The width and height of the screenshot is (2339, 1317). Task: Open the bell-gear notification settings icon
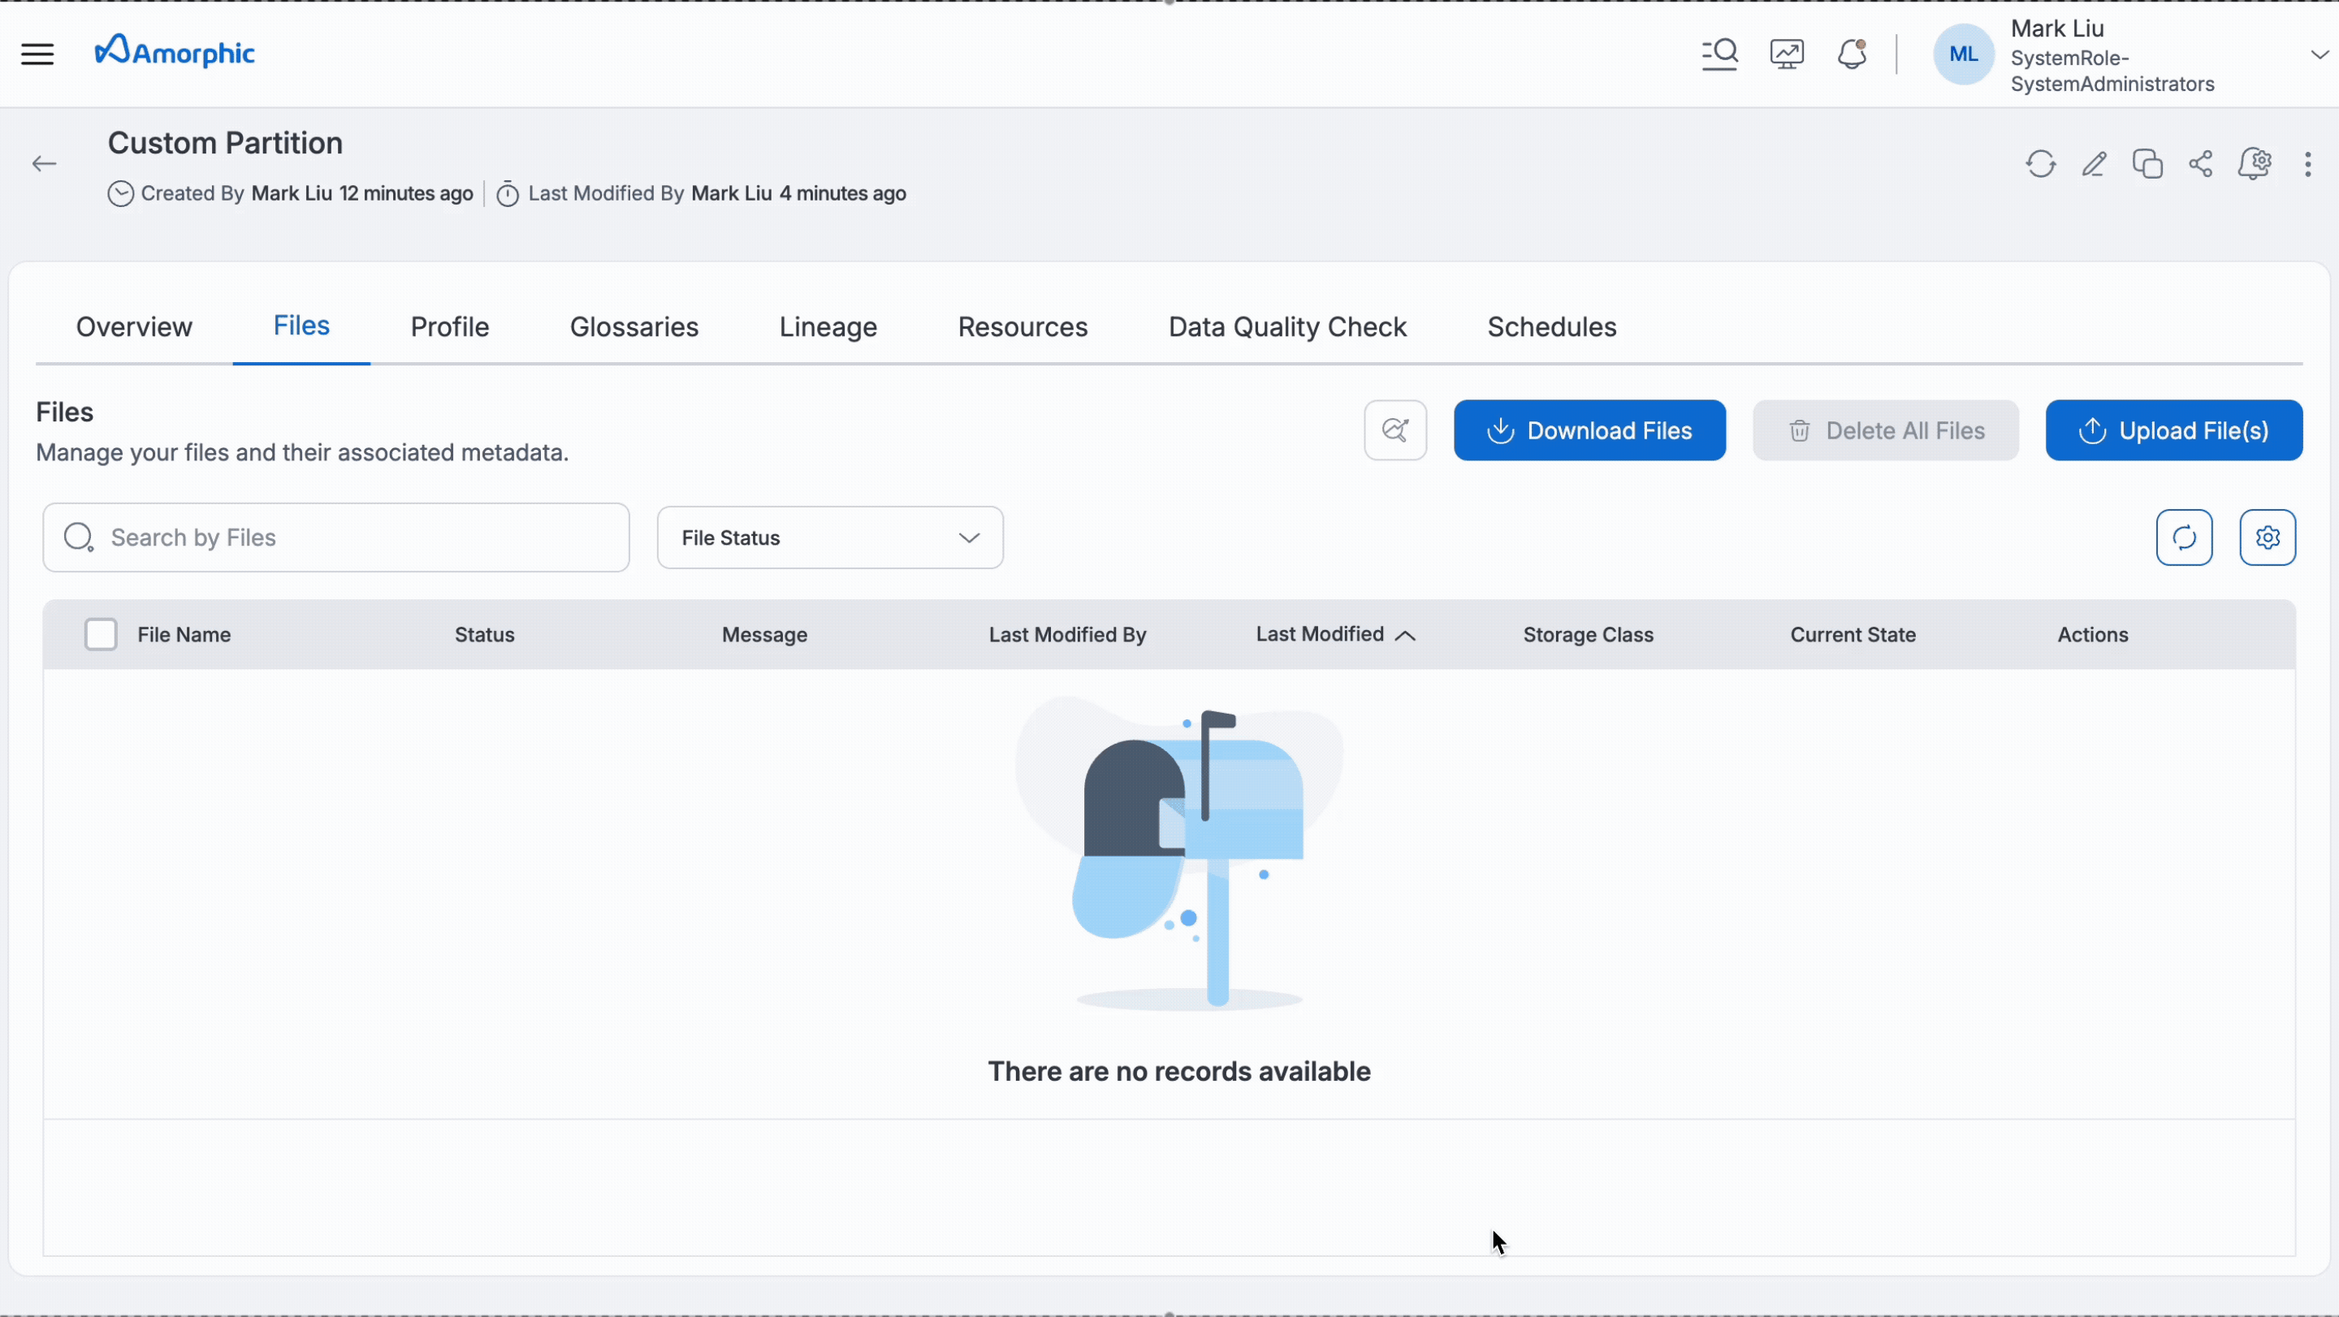[2255, 164]
